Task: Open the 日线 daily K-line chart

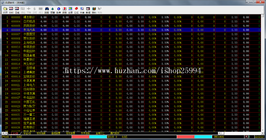Action: pos(17,10)
